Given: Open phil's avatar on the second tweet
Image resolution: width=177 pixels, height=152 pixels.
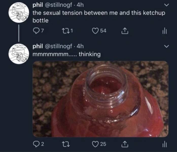Looking at the screenshot, I should (19, 54).
